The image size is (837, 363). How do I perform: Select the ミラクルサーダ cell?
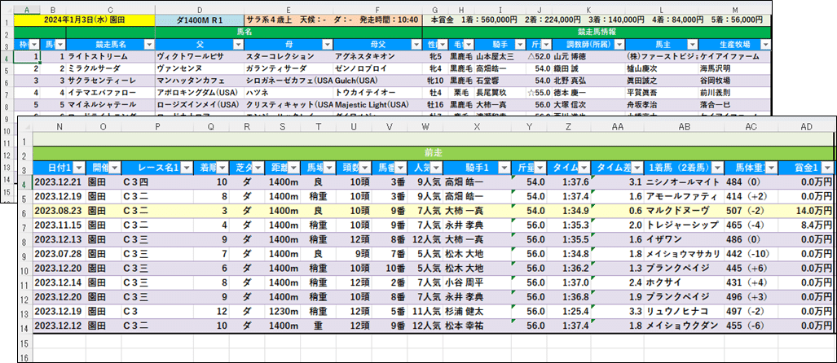point(111,68)
